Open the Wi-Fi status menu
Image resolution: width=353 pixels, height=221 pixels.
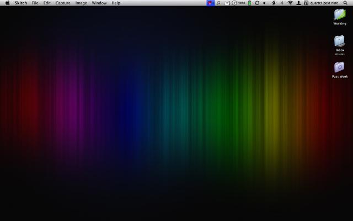[x=290, y=3]
